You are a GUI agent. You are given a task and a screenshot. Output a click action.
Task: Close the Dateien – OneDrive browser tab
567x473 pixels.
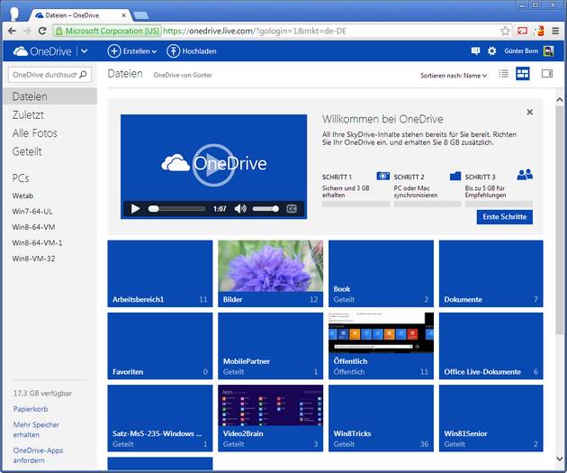pyautogui.click(x=123, y=15)
